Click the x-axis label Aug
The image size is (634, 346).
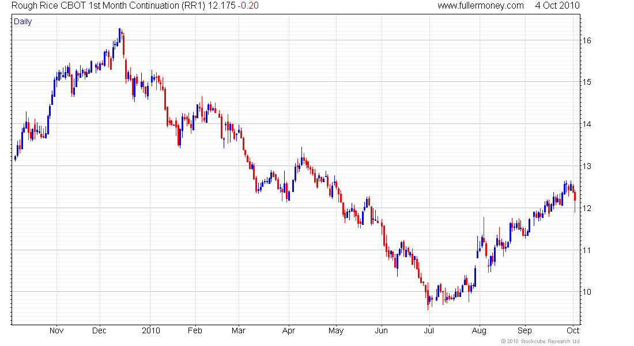tap(479, 330)
